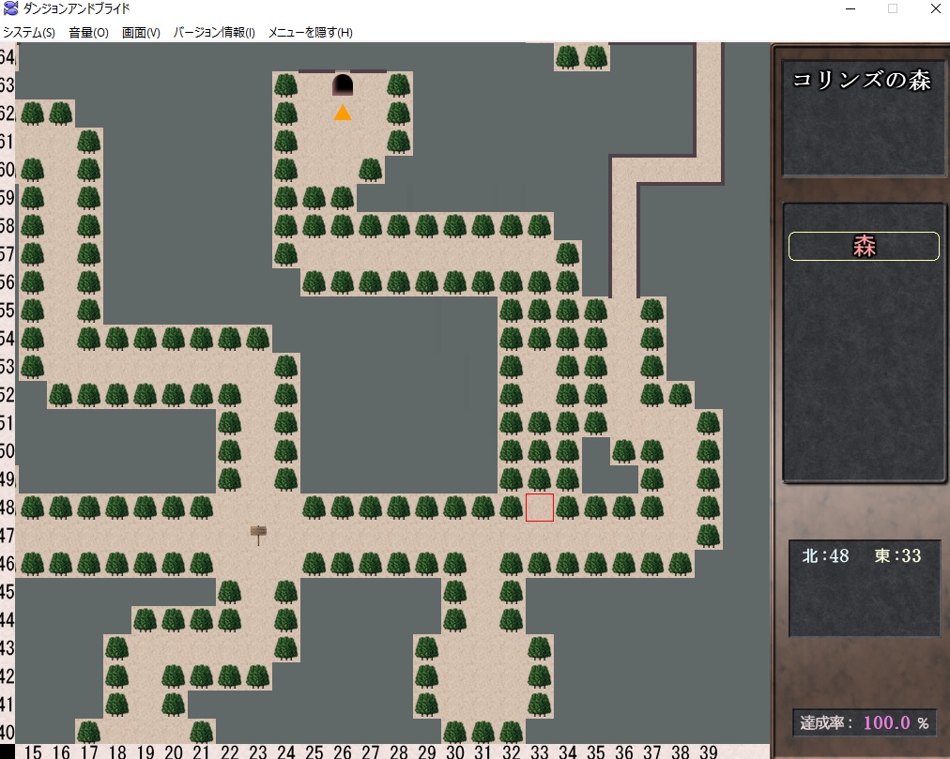950x759 pixels.
Task: Open the バージョン情報(I) menu
Action: (x=214, y=33)
